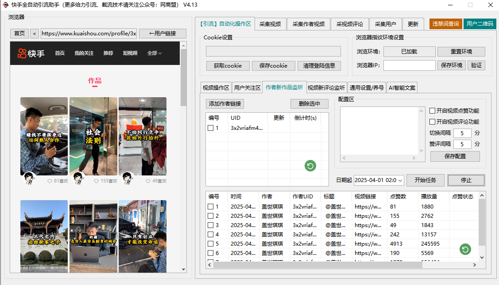Open the AI智能文案 tab
Image resolution: width=499 pixels, height=285 pixels.
point(402,87)
